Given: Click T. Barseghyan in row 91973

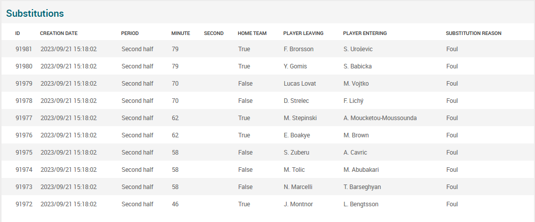Looking at the screenshot, I should tap(362, 187).
